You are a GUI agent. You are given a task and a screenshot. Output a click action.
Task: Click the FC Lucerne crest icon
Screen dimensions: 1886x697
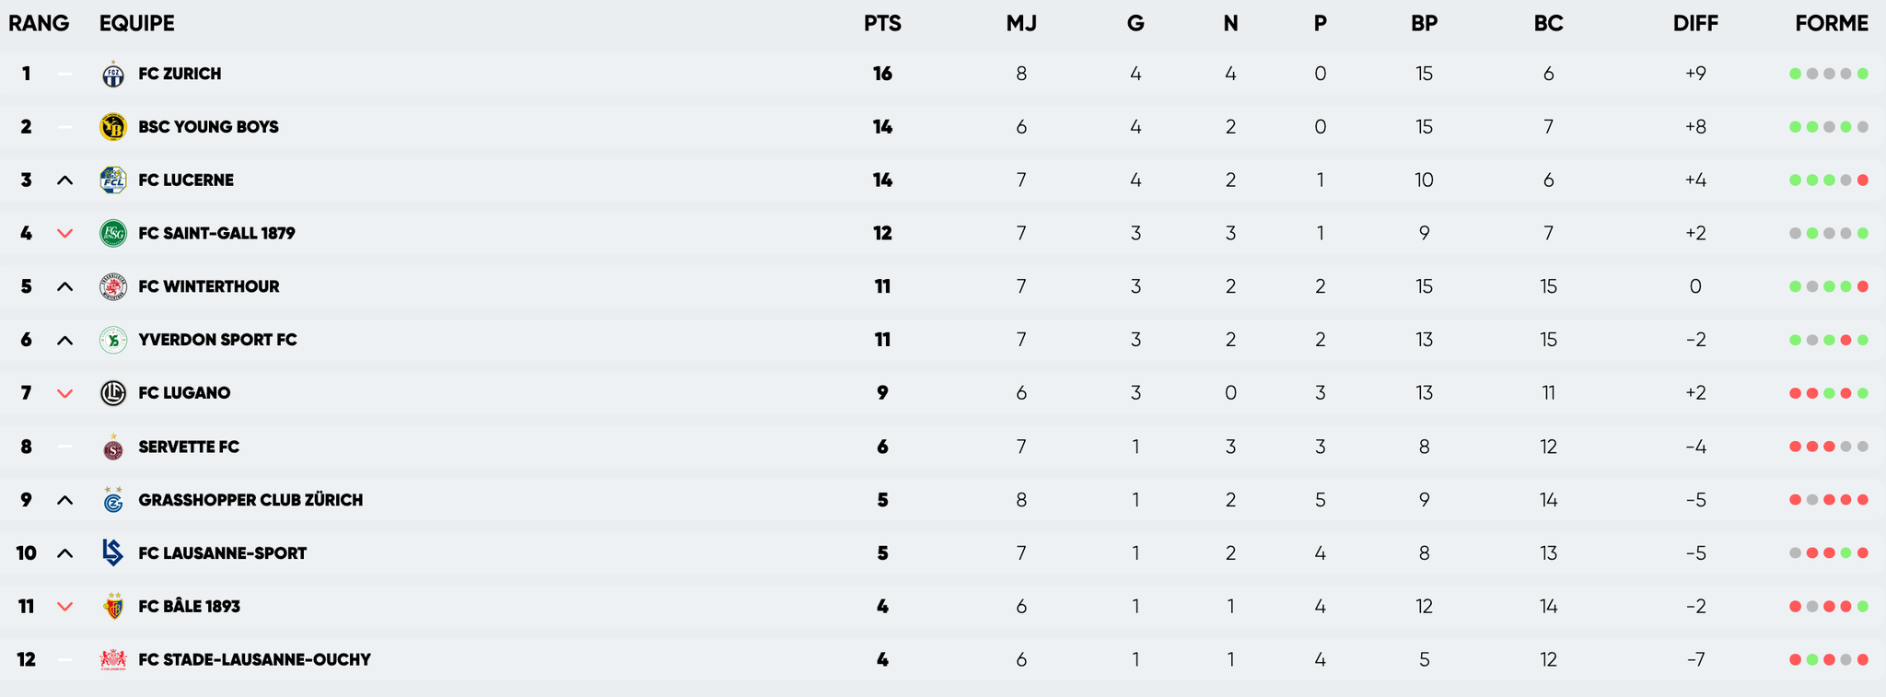point(112,180)
